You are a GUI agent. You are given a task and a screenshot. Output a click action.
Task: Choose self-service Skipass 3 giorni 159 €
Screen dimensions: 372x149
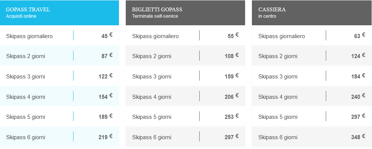185,76
